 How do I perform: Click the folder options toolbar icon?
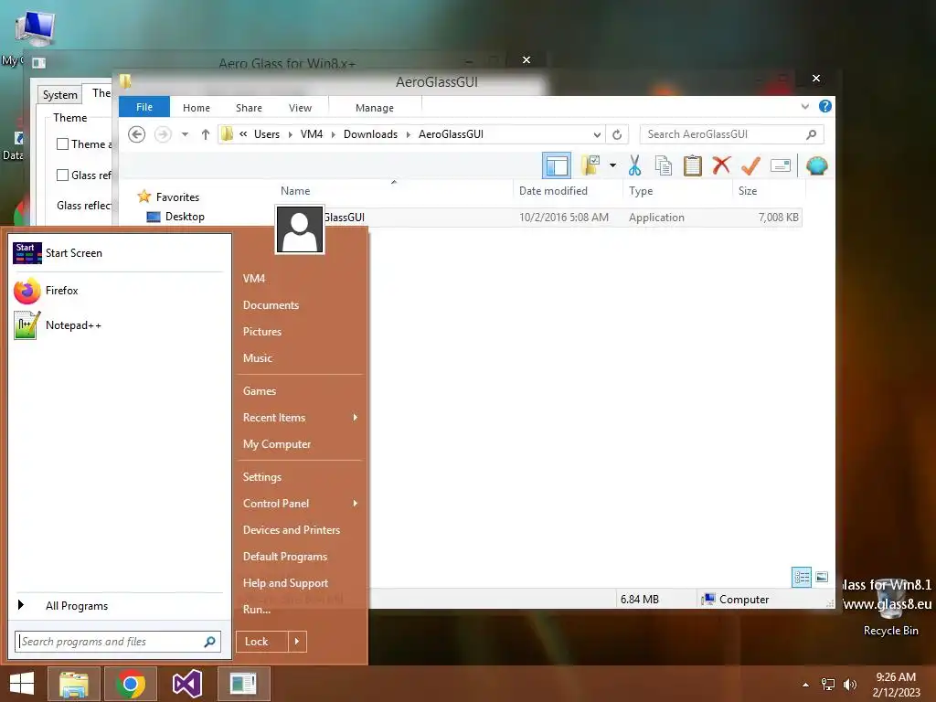pos(590,165)
